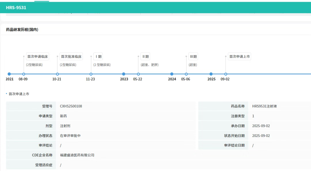Viewport: 311px width, 171px height.
Task: Open the 首次申请临床 milestone label
Action: coord(37,57)
